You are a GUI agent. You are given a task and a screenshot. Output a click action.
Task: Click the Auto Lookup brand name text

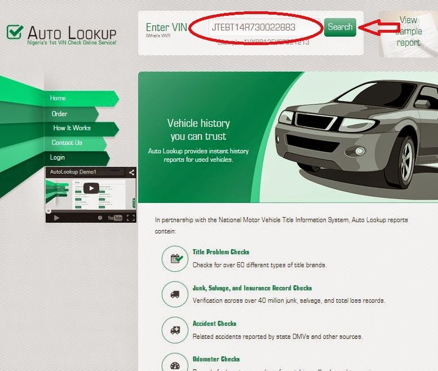pos(72,33)
